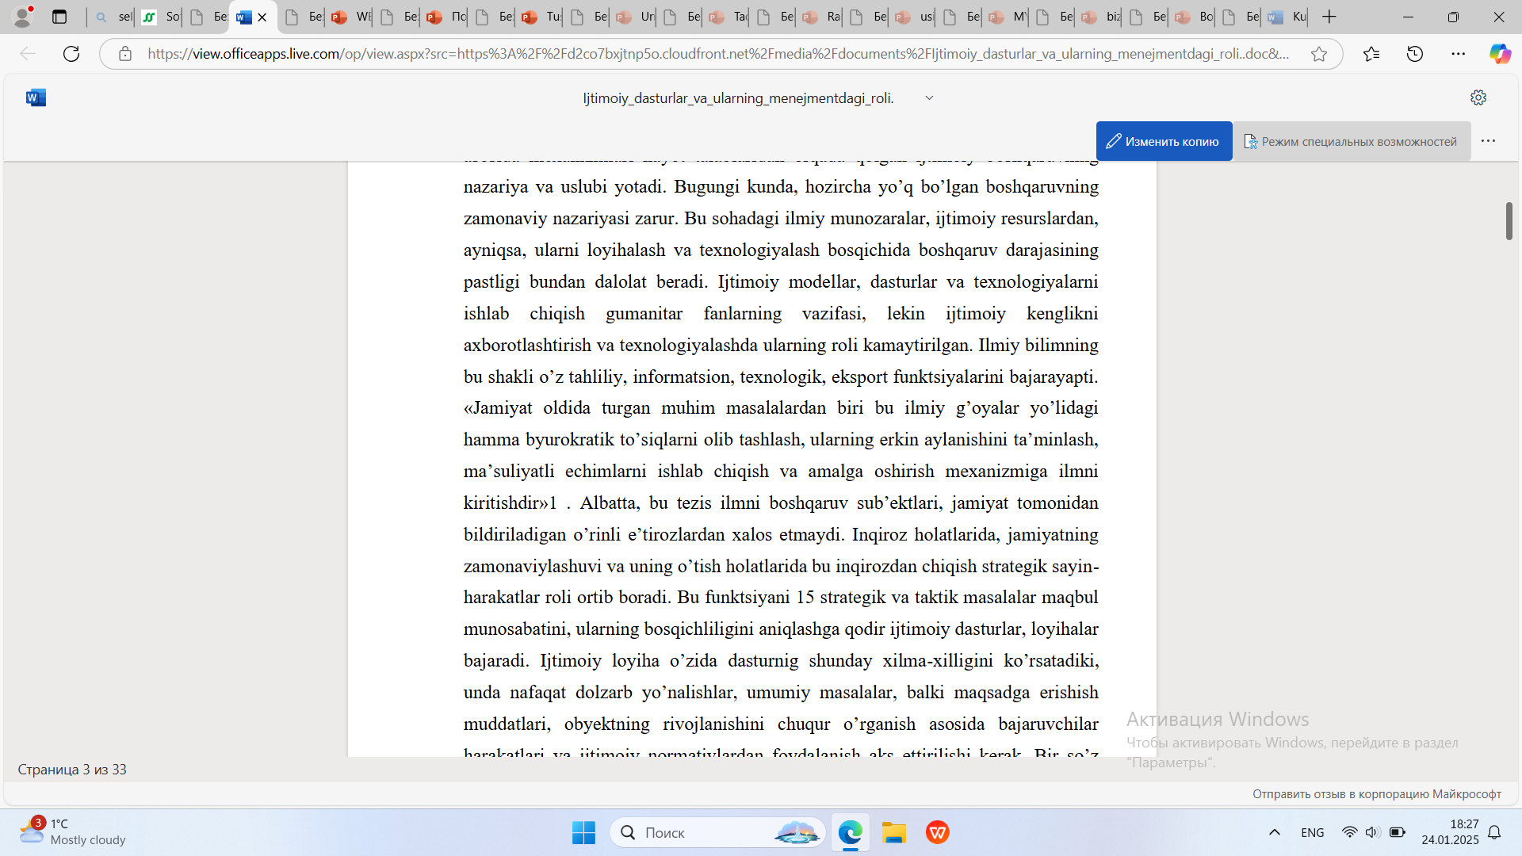This screenshot has height=856, width=1522.
Task: Click the document vertical scrollbar thumb
Action: (x=1509, y=221)
